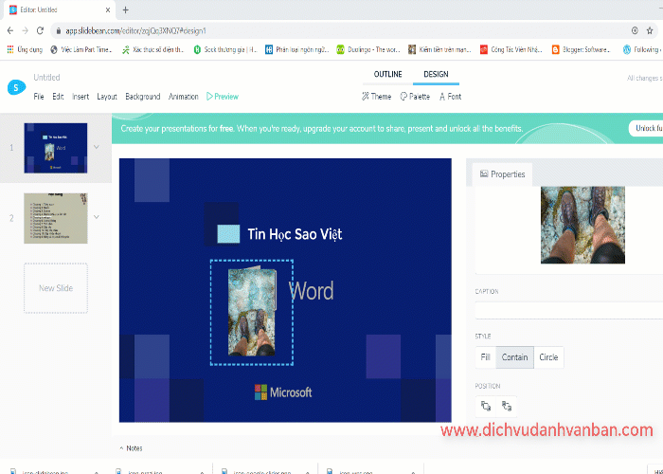This screenshot has height=474, width=663.
Task: Close the Editor: Untitled tab
Action: [108, 9]
